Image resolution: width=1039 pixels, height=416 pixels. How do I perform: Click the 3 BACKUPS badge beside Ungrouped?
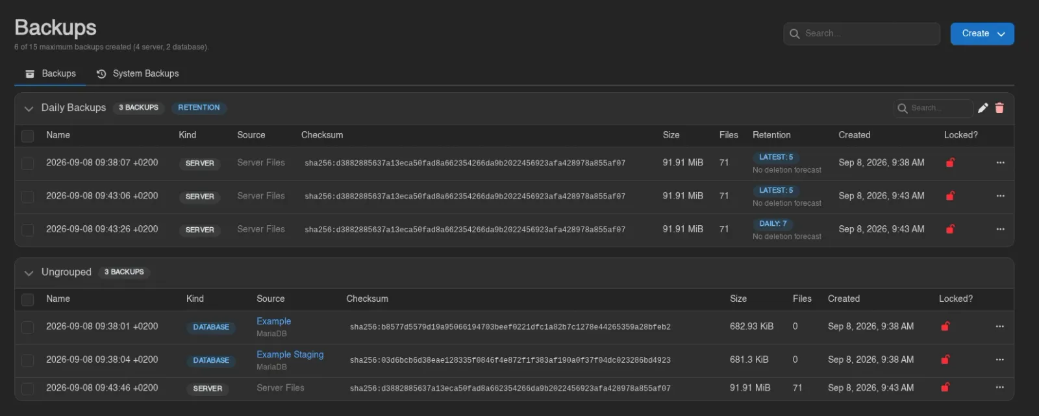coord(124,272)
